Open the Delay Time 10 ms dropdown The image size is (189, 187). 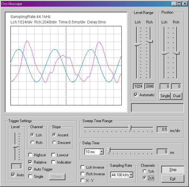(x=101, y=152)
